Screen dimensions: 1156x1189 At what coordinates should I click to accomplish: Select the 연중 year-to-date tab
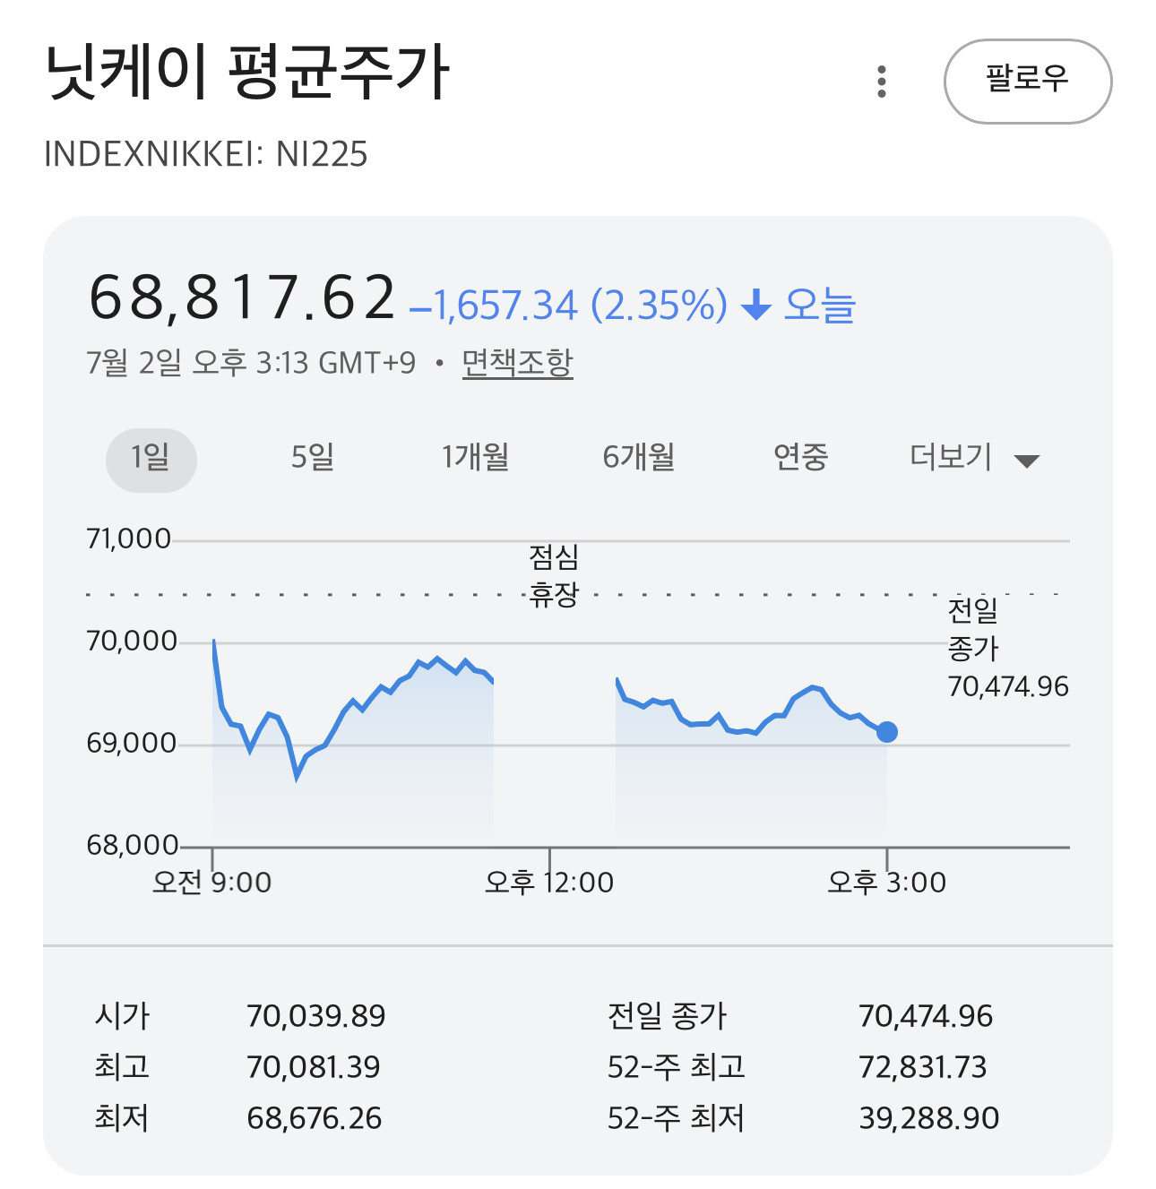[x=801, y=458]
